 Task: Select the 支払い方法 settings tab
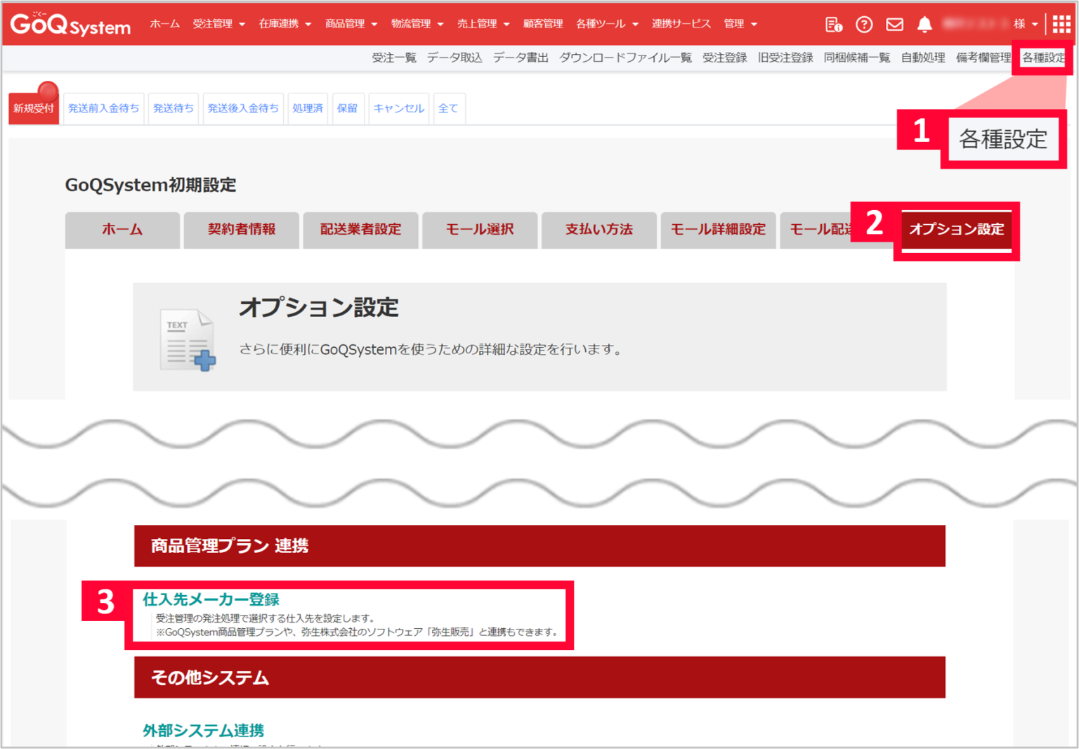(x=598, y=230)
